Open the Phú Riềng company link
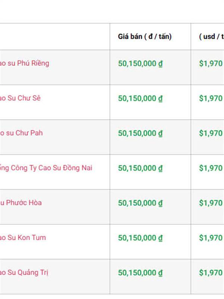Viewport: 224px width, 299px height. coord(24,63)
